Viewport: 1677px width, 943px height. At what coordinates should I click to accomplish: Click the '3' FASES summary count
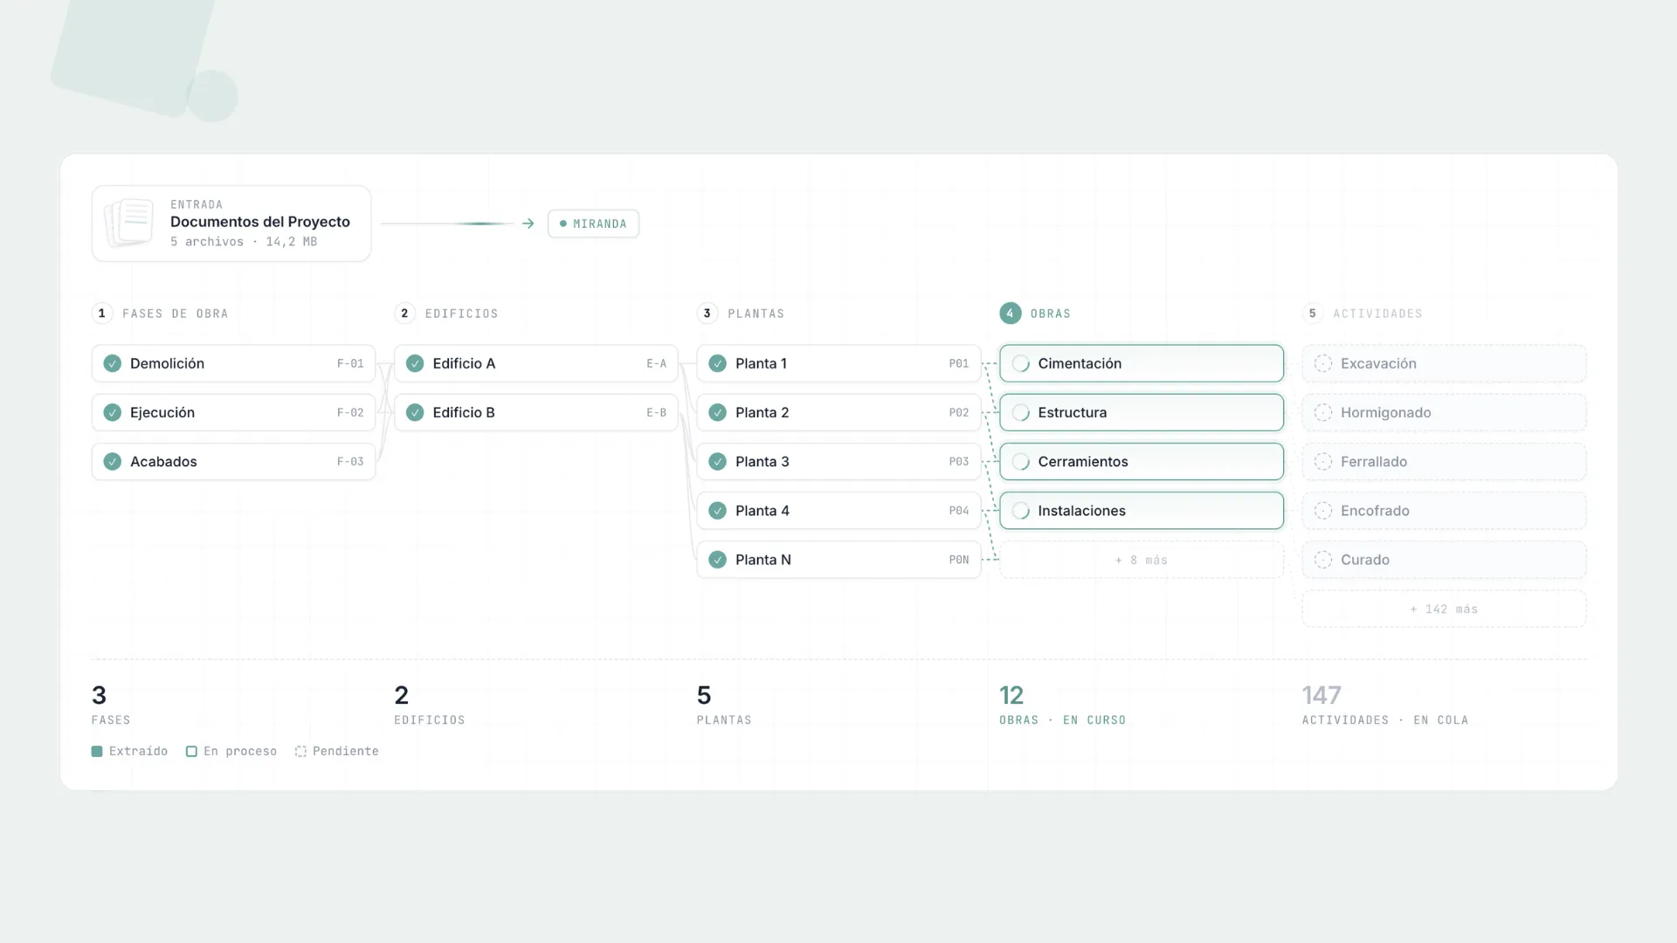tap(99, 695)
